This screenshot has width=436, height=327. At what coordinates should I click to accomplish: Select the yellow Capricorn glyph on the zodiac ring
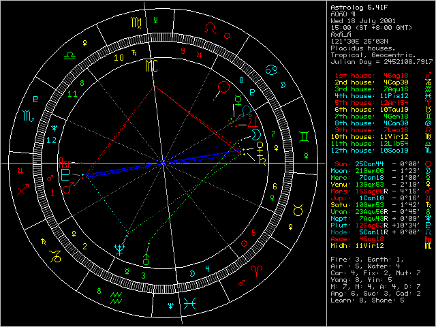(x=55, y=256)
